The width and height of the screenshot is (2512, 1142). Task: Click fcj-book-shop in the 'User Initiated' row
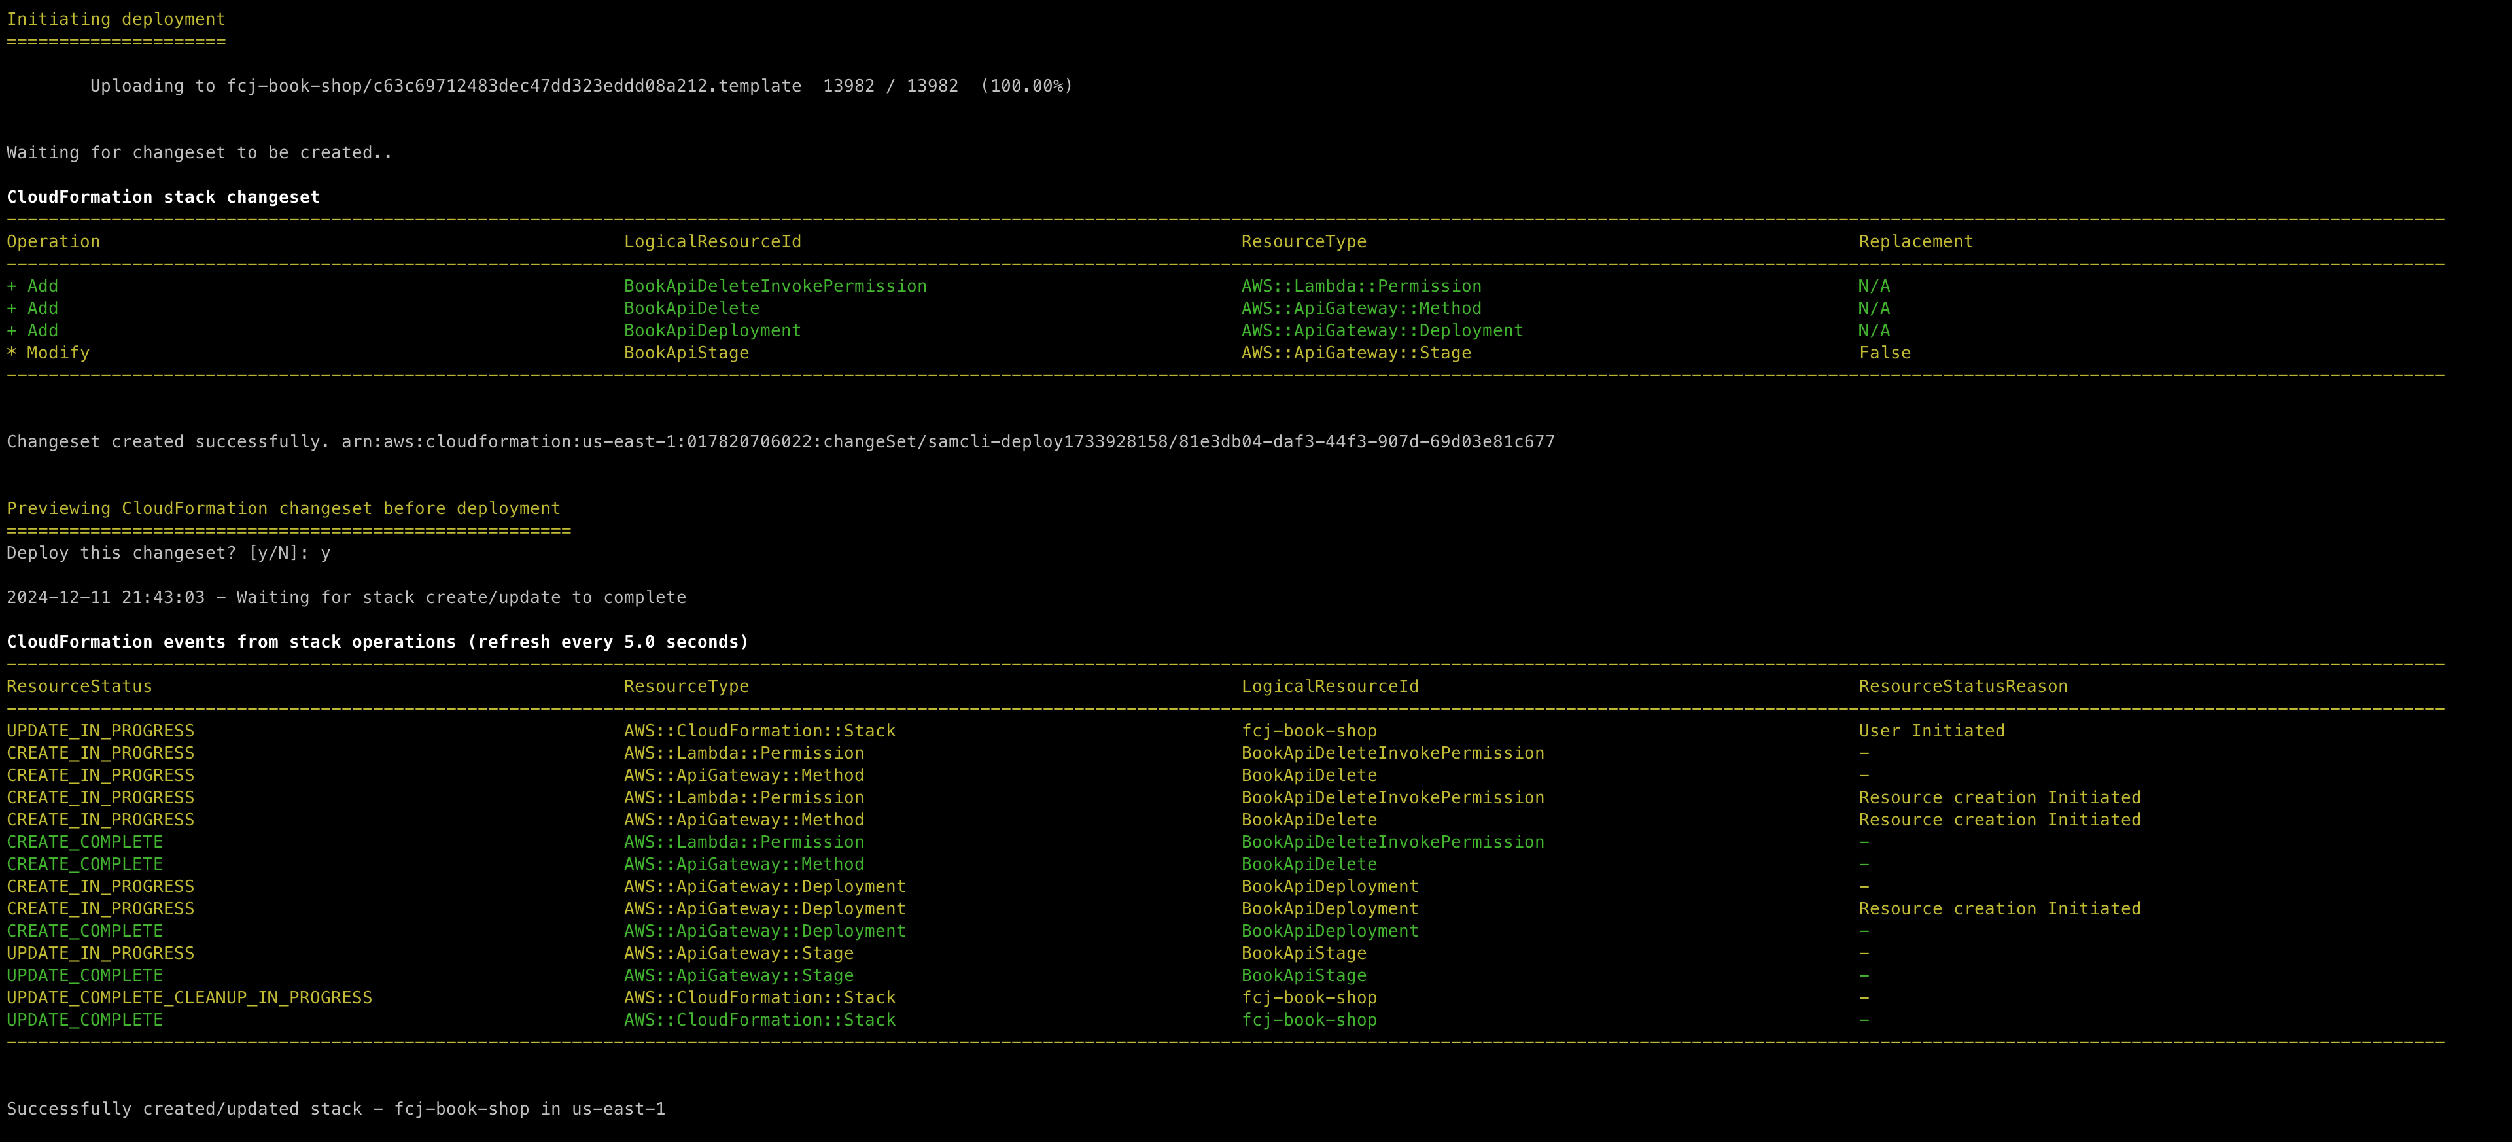point(1308,731)
